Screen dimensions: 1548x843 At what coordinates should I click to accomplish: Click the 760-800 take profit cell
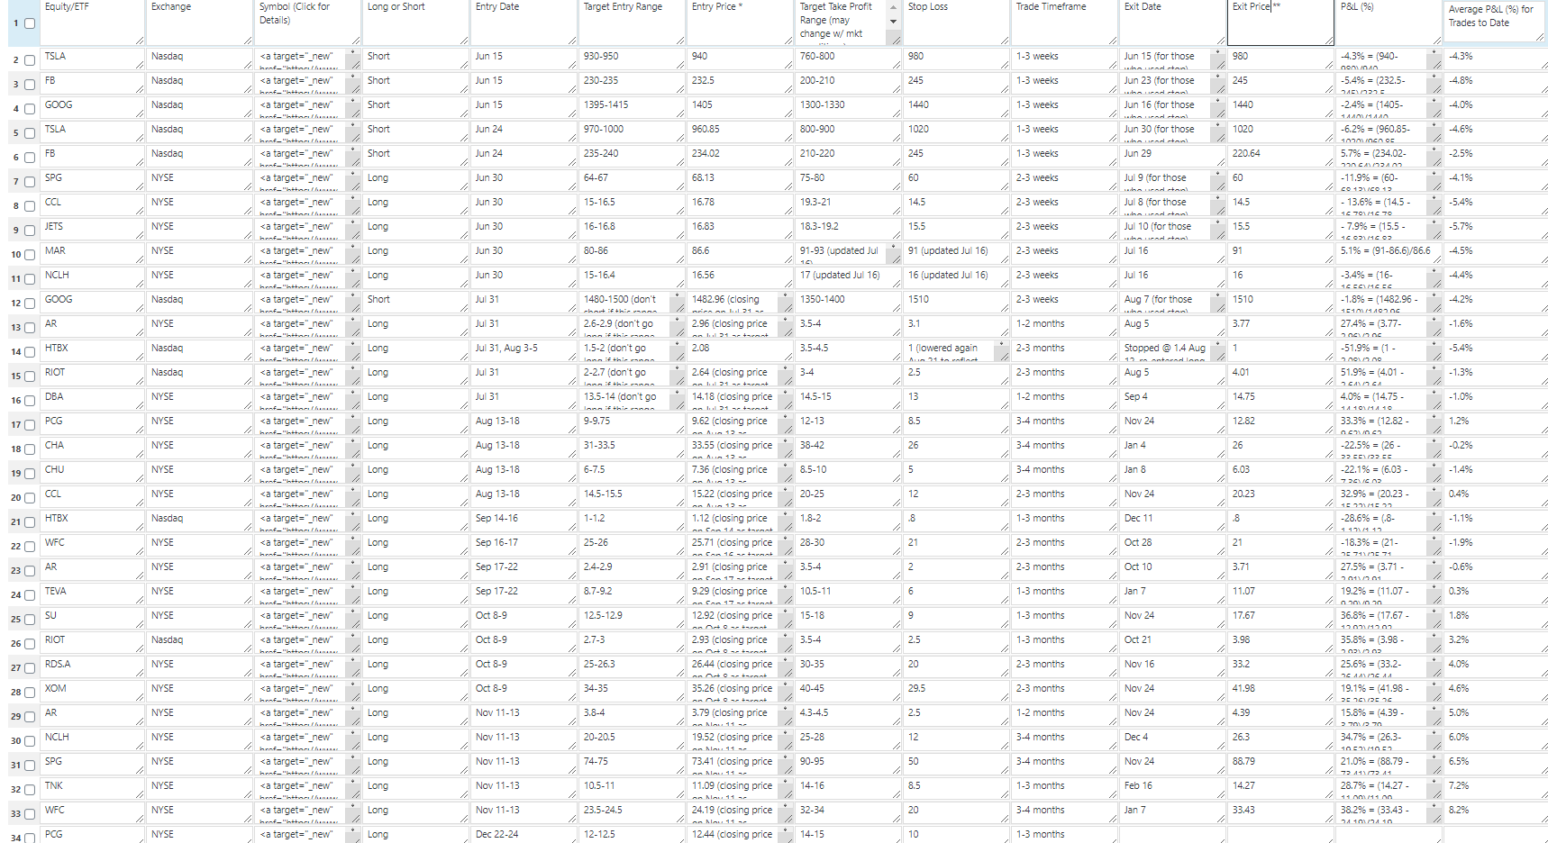tap(849, 59)
